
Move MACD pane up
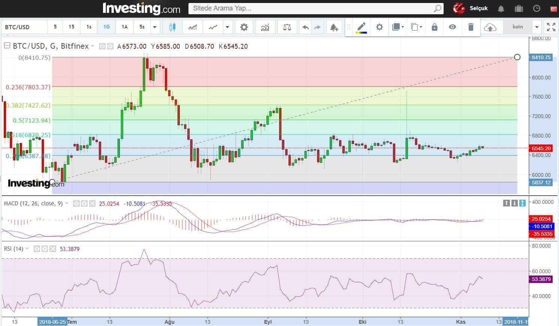tap(507, 203)
